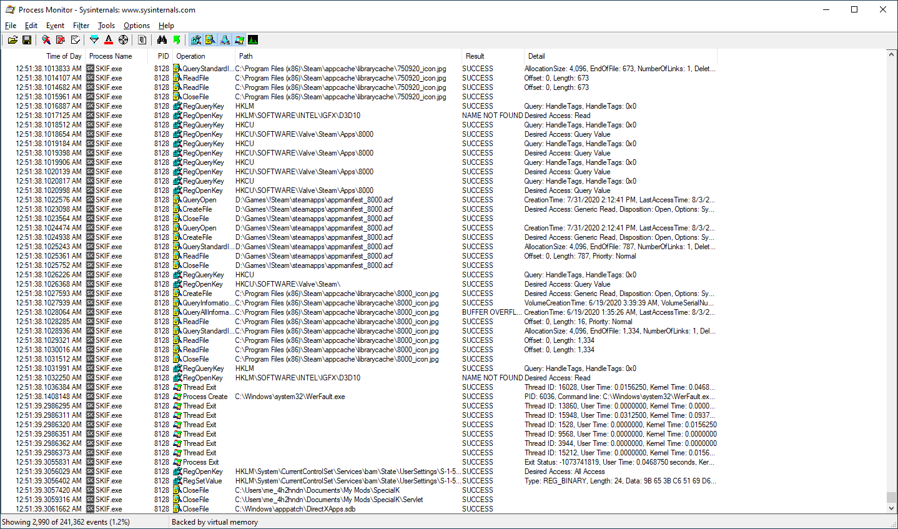Open the Filter funnel icon
The image size is (898, 529).
[x=94, y=40]
